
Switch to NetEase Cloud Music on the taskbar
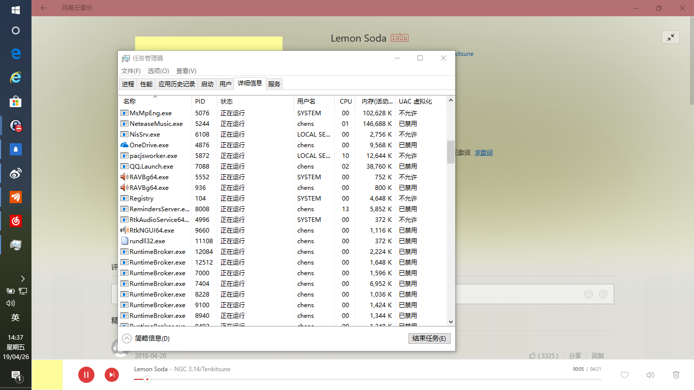(15, 221)
